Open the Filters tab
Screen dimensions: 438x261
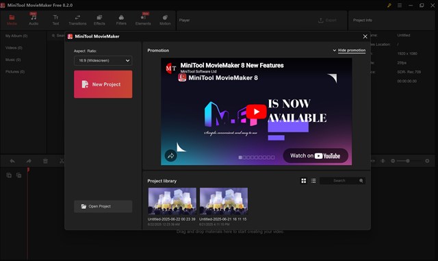point(121,20)
